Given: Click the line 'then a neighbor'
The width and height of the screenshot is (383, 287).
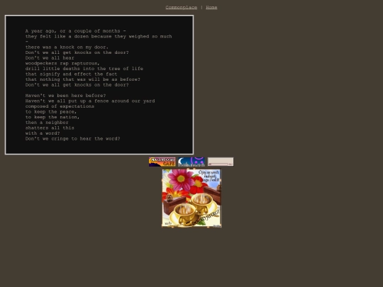Looking at the screenshot, I should (47, 123).
